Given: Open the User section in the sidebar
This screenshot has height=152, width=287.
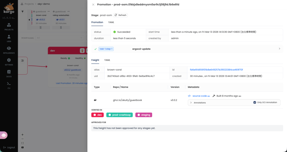Looking at the screenshot, I should 9,38.
